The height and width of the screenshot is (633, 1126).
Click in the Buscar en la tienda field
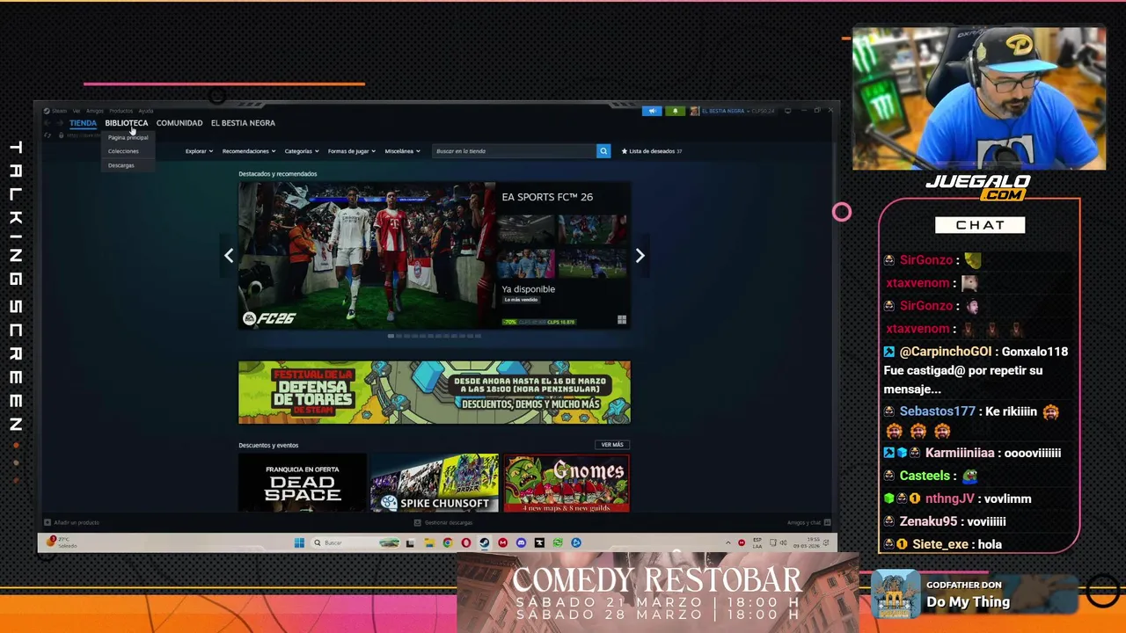point(515,151)
